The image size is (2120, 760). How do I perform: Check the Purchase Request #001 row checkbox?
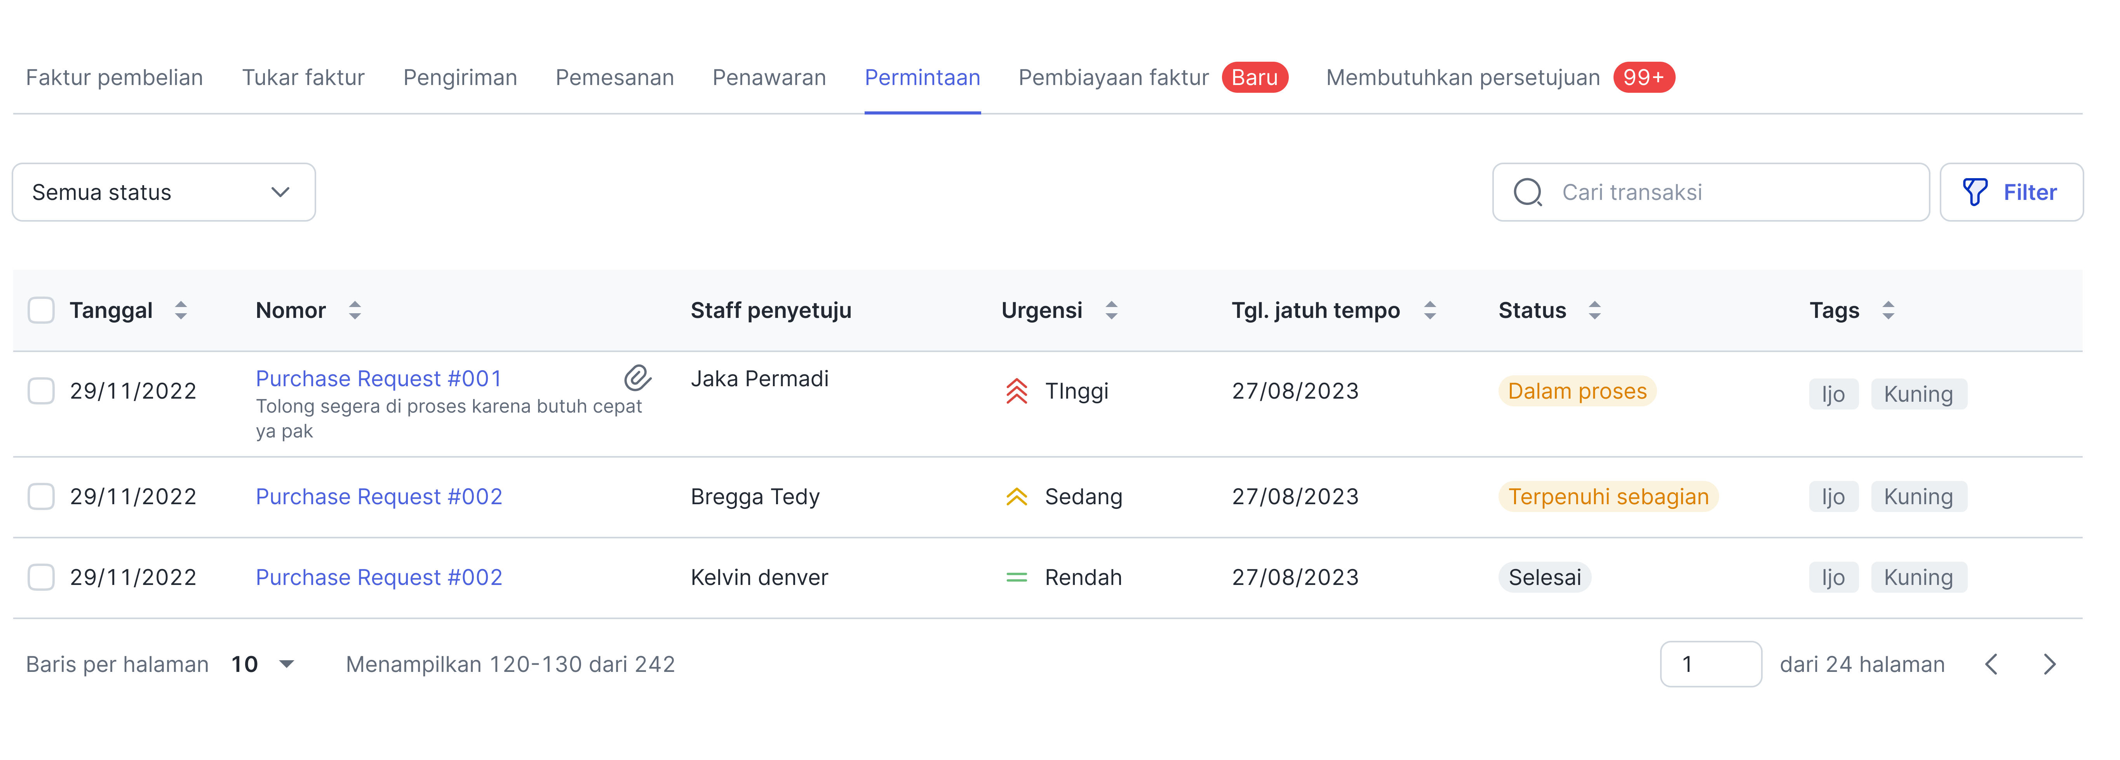point(41,392)
